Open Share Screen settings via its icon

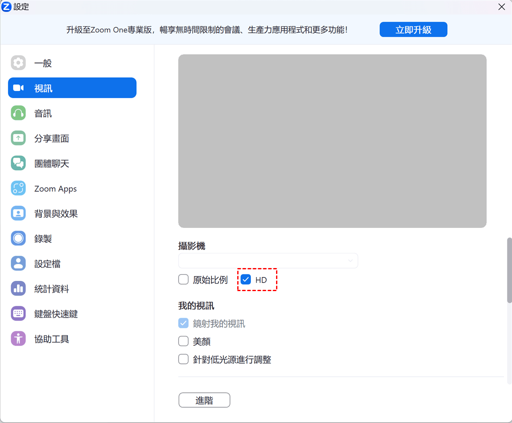coord(18,138)
